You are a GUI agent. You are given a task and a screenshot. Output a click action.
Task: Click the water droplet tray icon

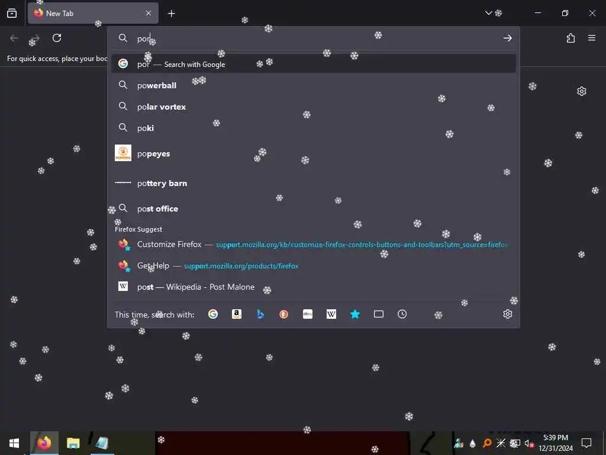coord(473,443)
